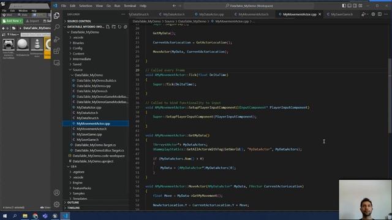Viewport: 392px width, 220px height.
Task: Select the sphere asset thumbnail in Unreal
Action: 23,45
